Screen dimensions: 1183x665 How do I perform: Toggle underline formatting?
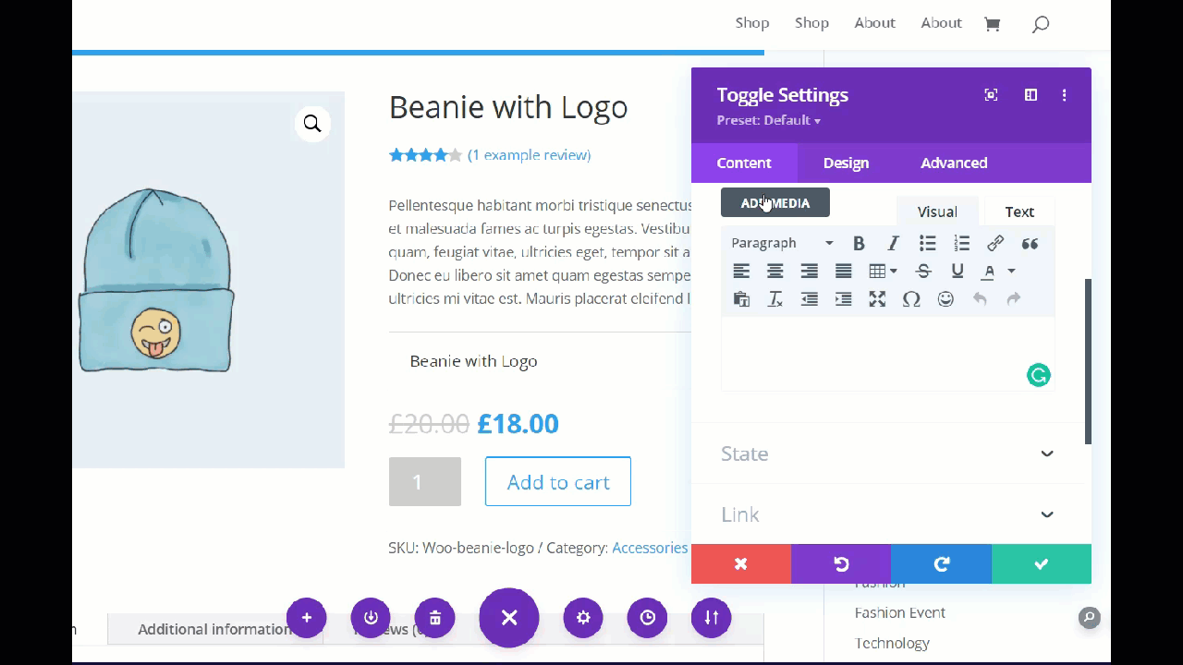click(957, 271)
